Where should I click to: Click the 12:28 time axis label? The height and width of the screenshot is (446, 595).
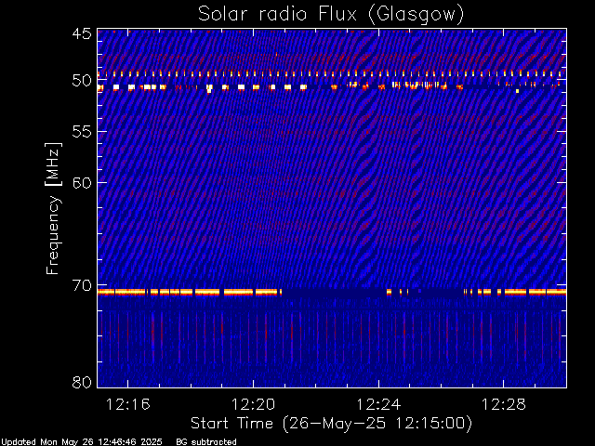(x=504, y=404)
